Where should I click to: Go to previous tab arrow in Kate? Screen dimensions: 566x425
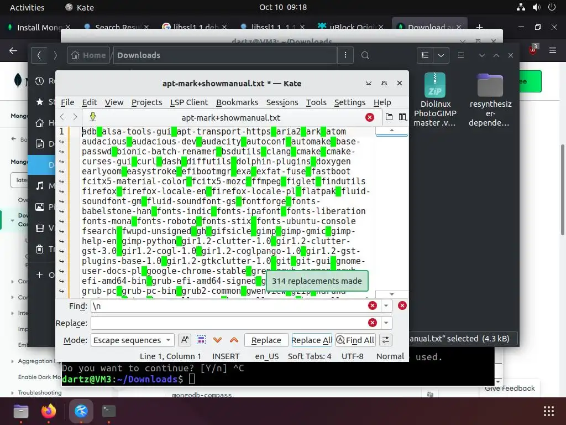[x=62, y=117]
